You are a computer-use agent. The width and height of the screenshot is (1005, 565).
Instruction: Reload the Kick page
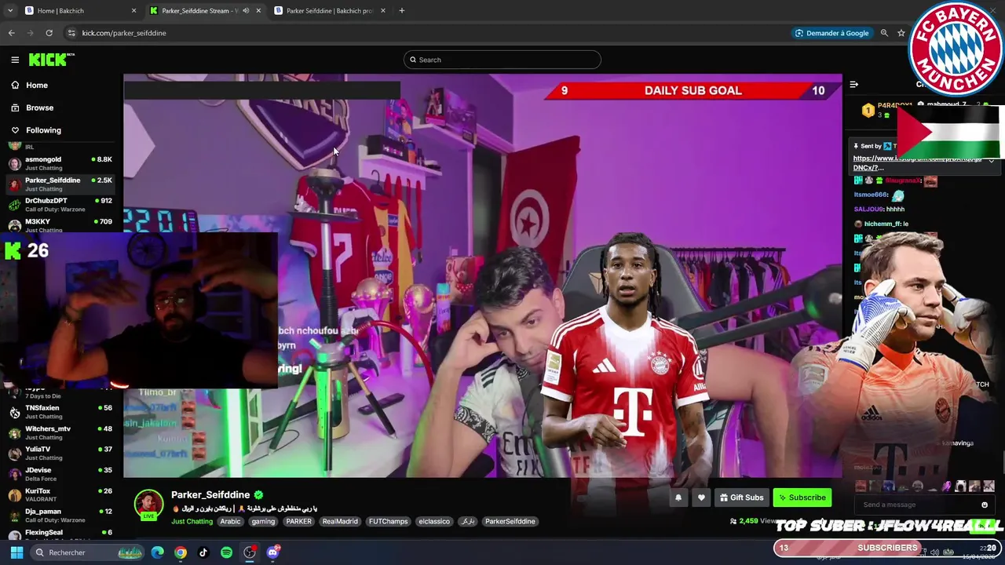point(49,33)
